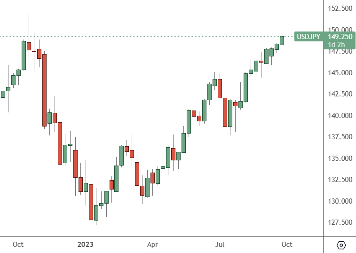Click the USDJPY symbol label

(309, 37)
